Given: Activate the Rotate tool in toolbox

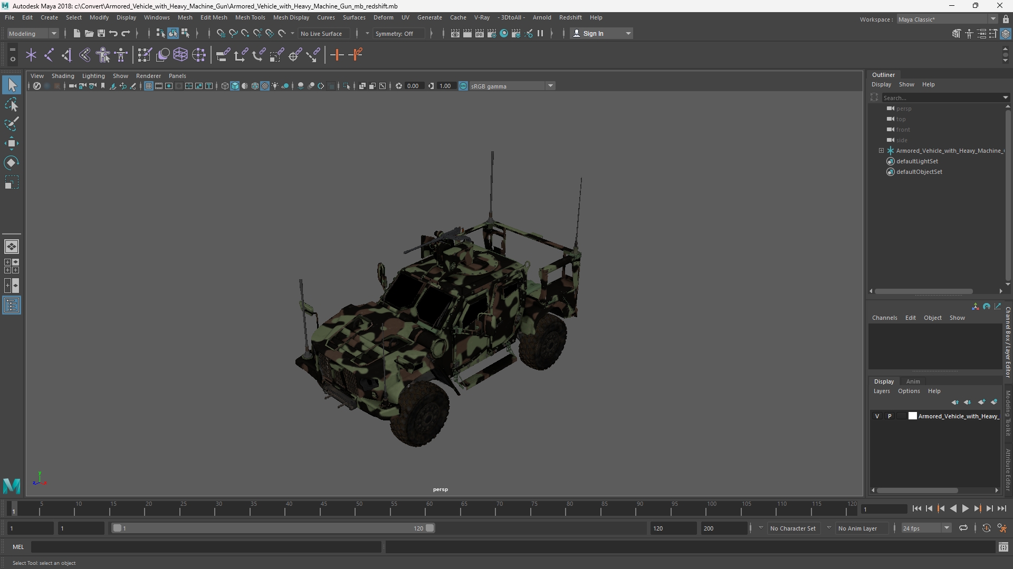Looking at the screenshot, I should [x=12, y=163].
